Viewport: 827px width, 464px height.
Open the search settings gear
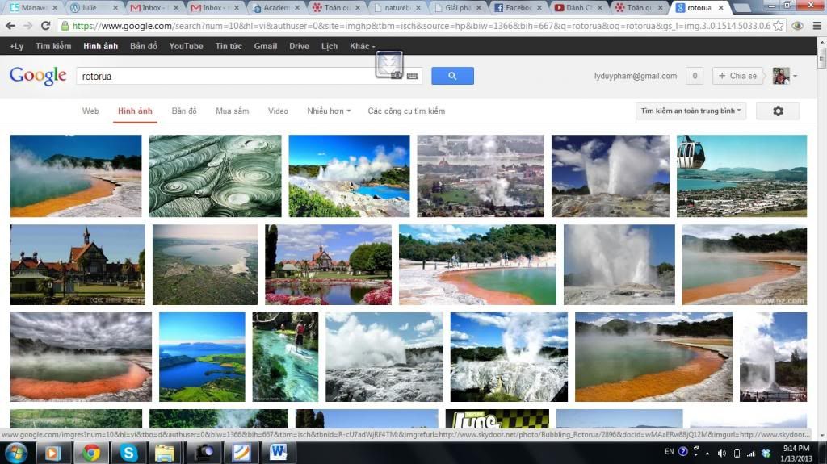[778, 111]
